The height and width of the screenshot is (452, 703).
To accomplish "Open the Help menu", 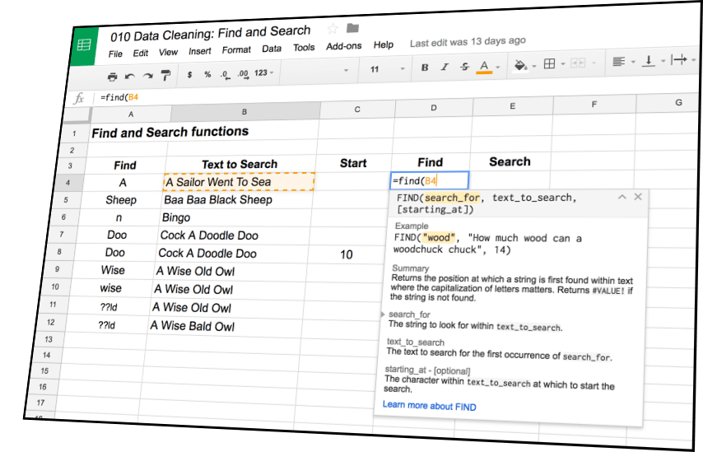I will click(384, 44).
